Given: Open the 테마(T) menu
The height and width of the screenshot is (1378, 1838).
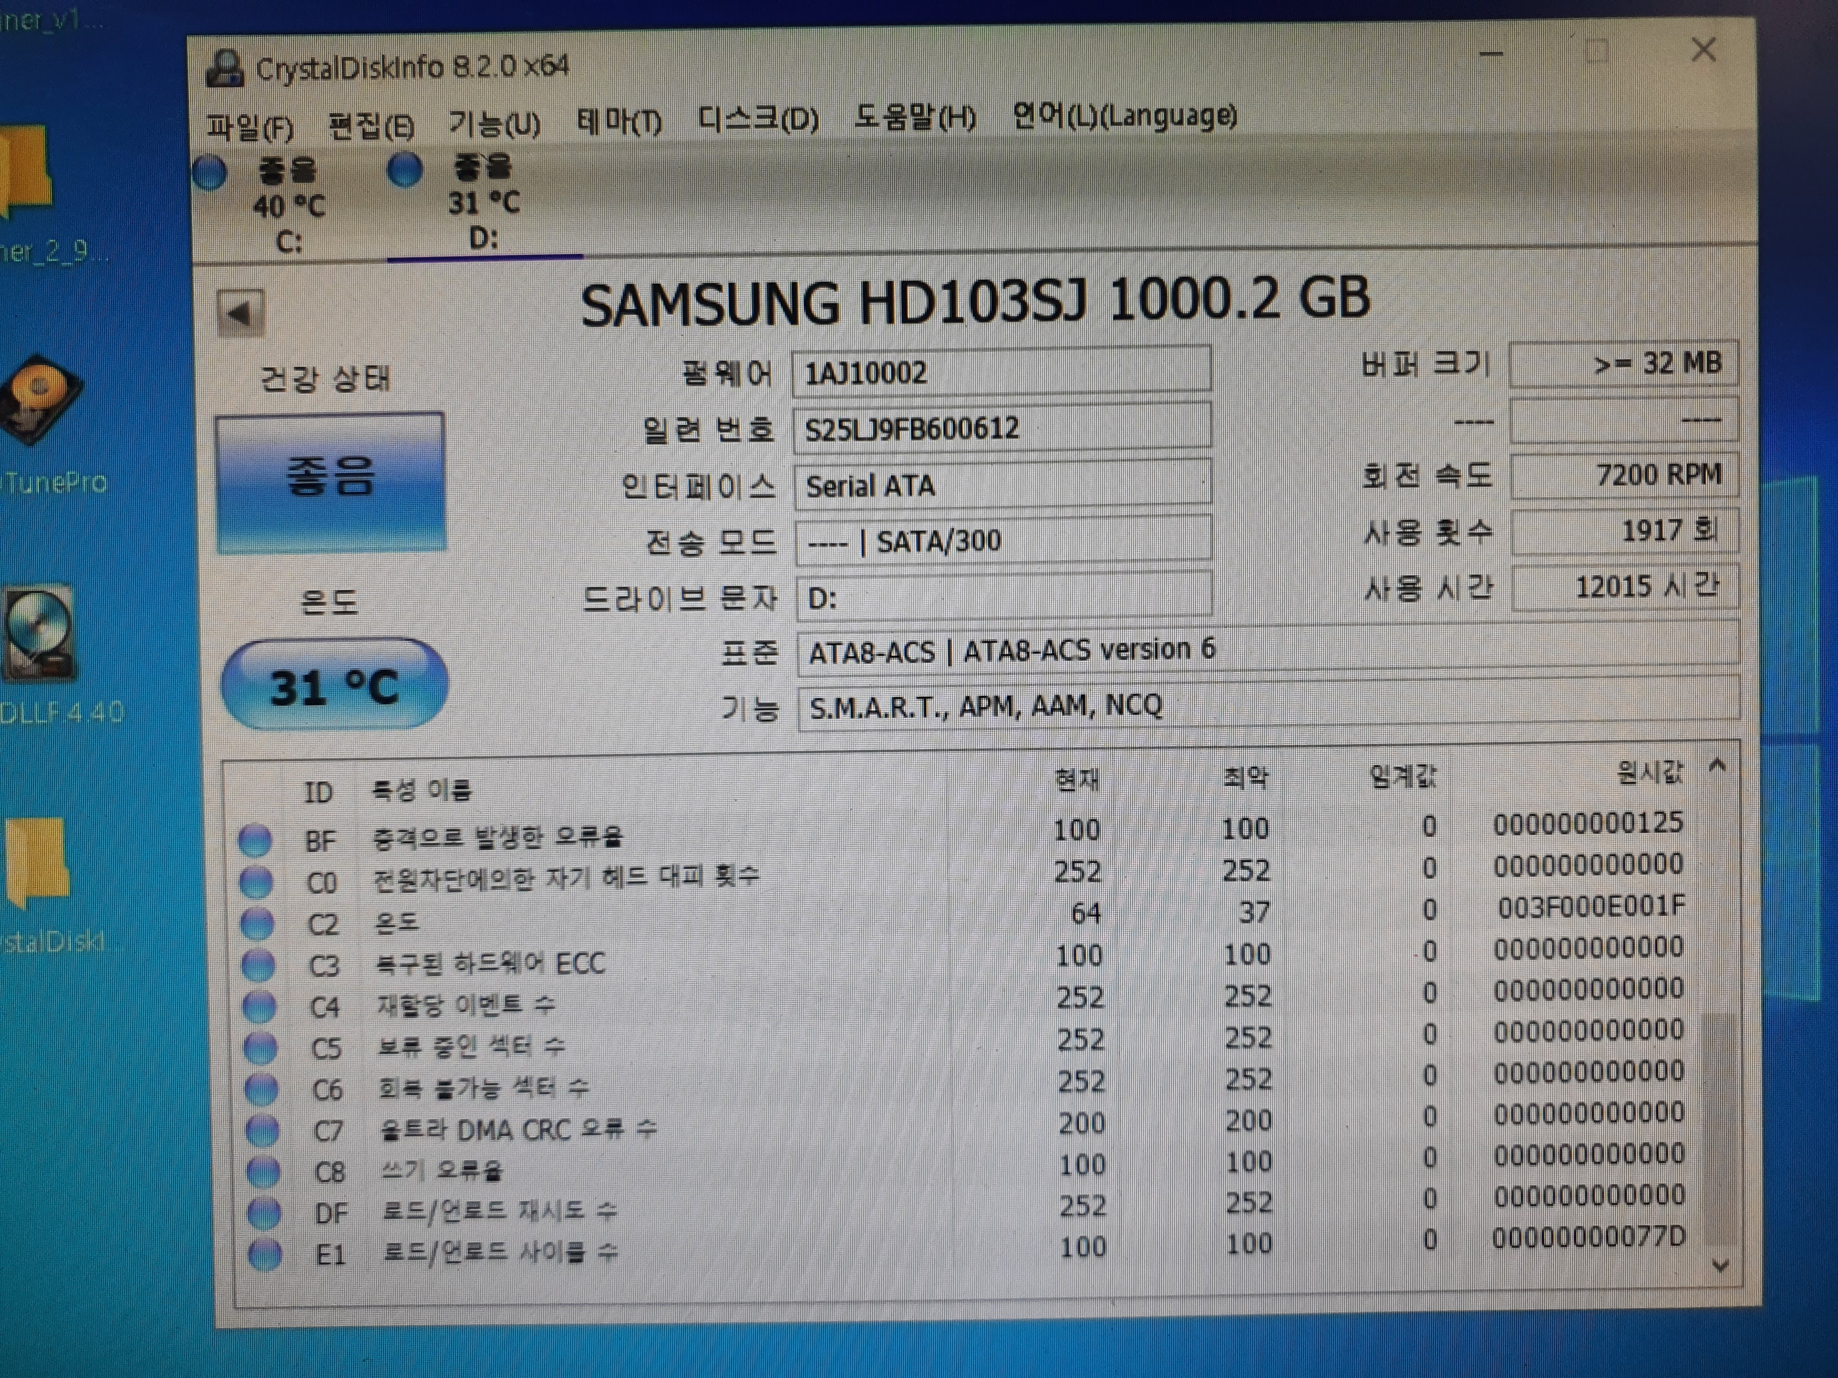Looking at the screenshot, I should (619, 122).
